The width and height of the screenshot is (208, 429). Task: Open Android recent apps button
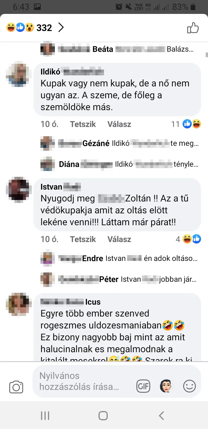(45, 416)
